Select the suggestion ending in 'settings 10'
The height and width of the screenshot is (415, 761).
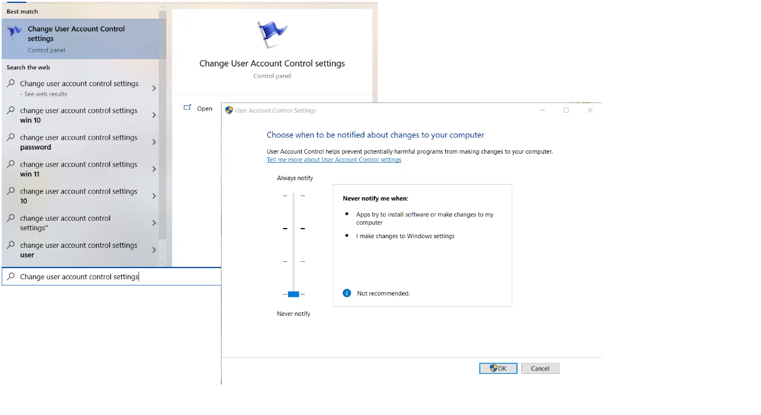pos(81,196)
